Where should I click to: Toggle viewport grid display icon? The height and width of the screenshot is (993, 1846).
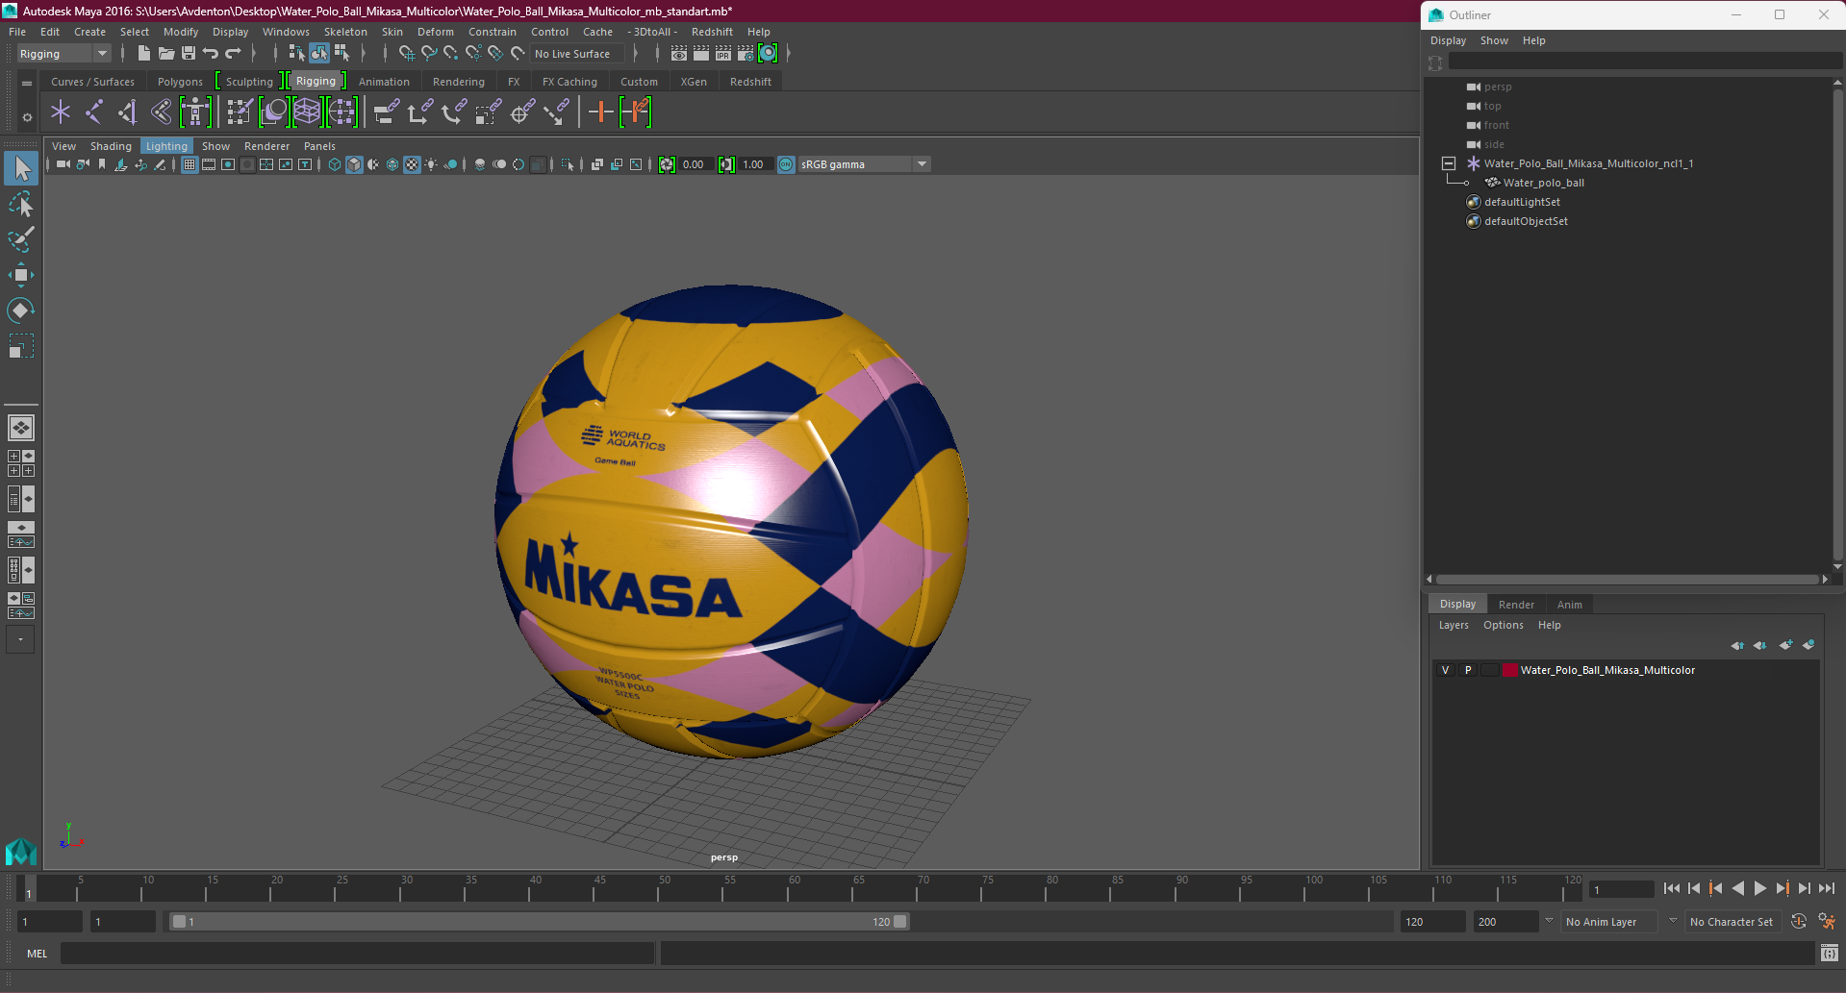click(x=190, y=164)
